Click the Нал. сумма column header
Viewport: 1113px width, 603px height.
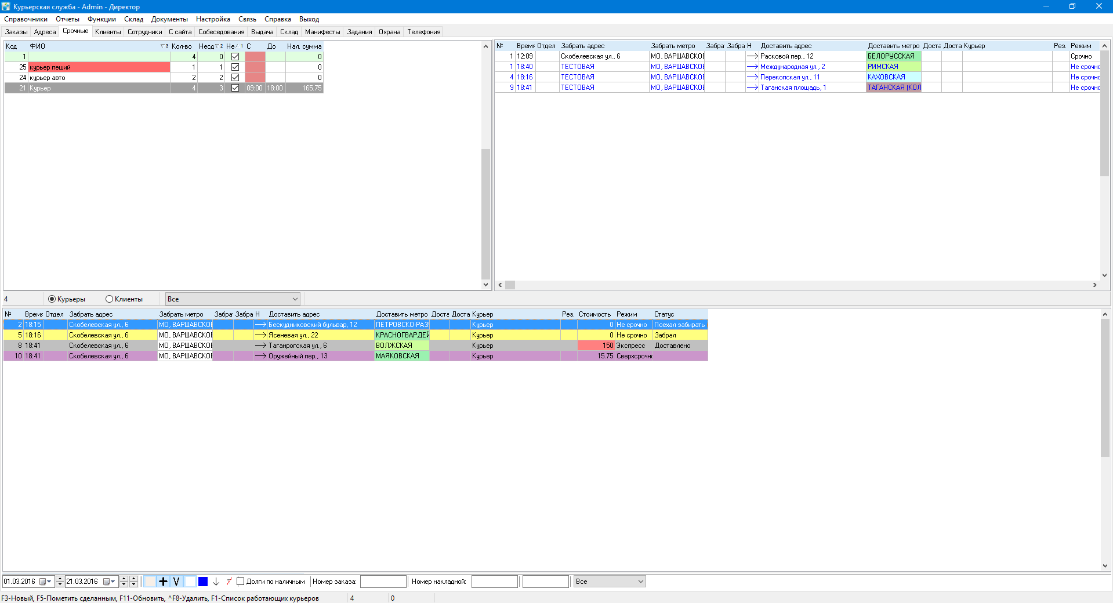[x=304, y=46]
